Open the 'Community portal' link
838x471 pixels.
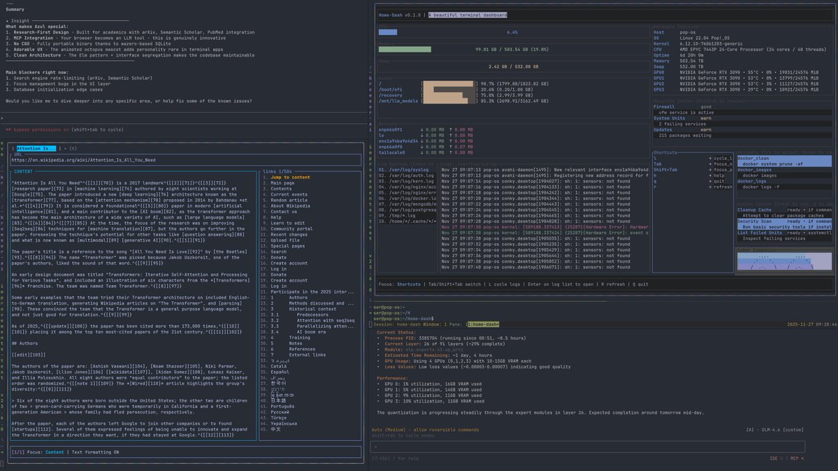point(291,229)
